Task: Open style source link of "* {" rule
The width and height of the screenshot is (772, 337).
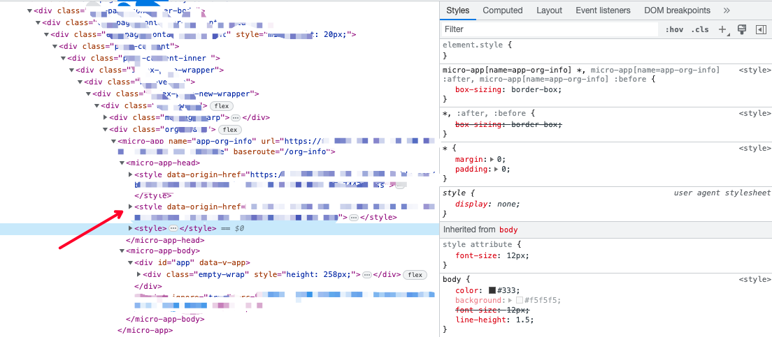Action: [x=755, y=149]
